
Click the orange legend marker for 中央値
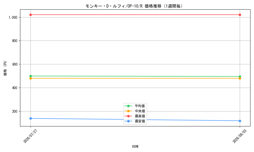129,111
